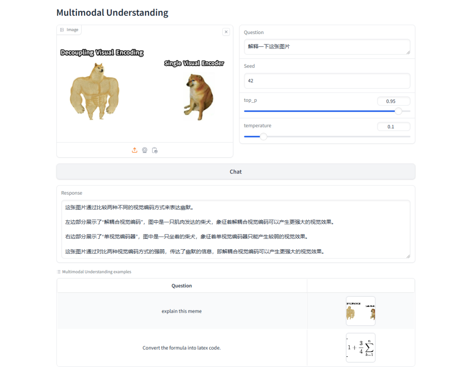
Task: Click the Multimodal Understanding examples list icon
Action: [58, 272]
